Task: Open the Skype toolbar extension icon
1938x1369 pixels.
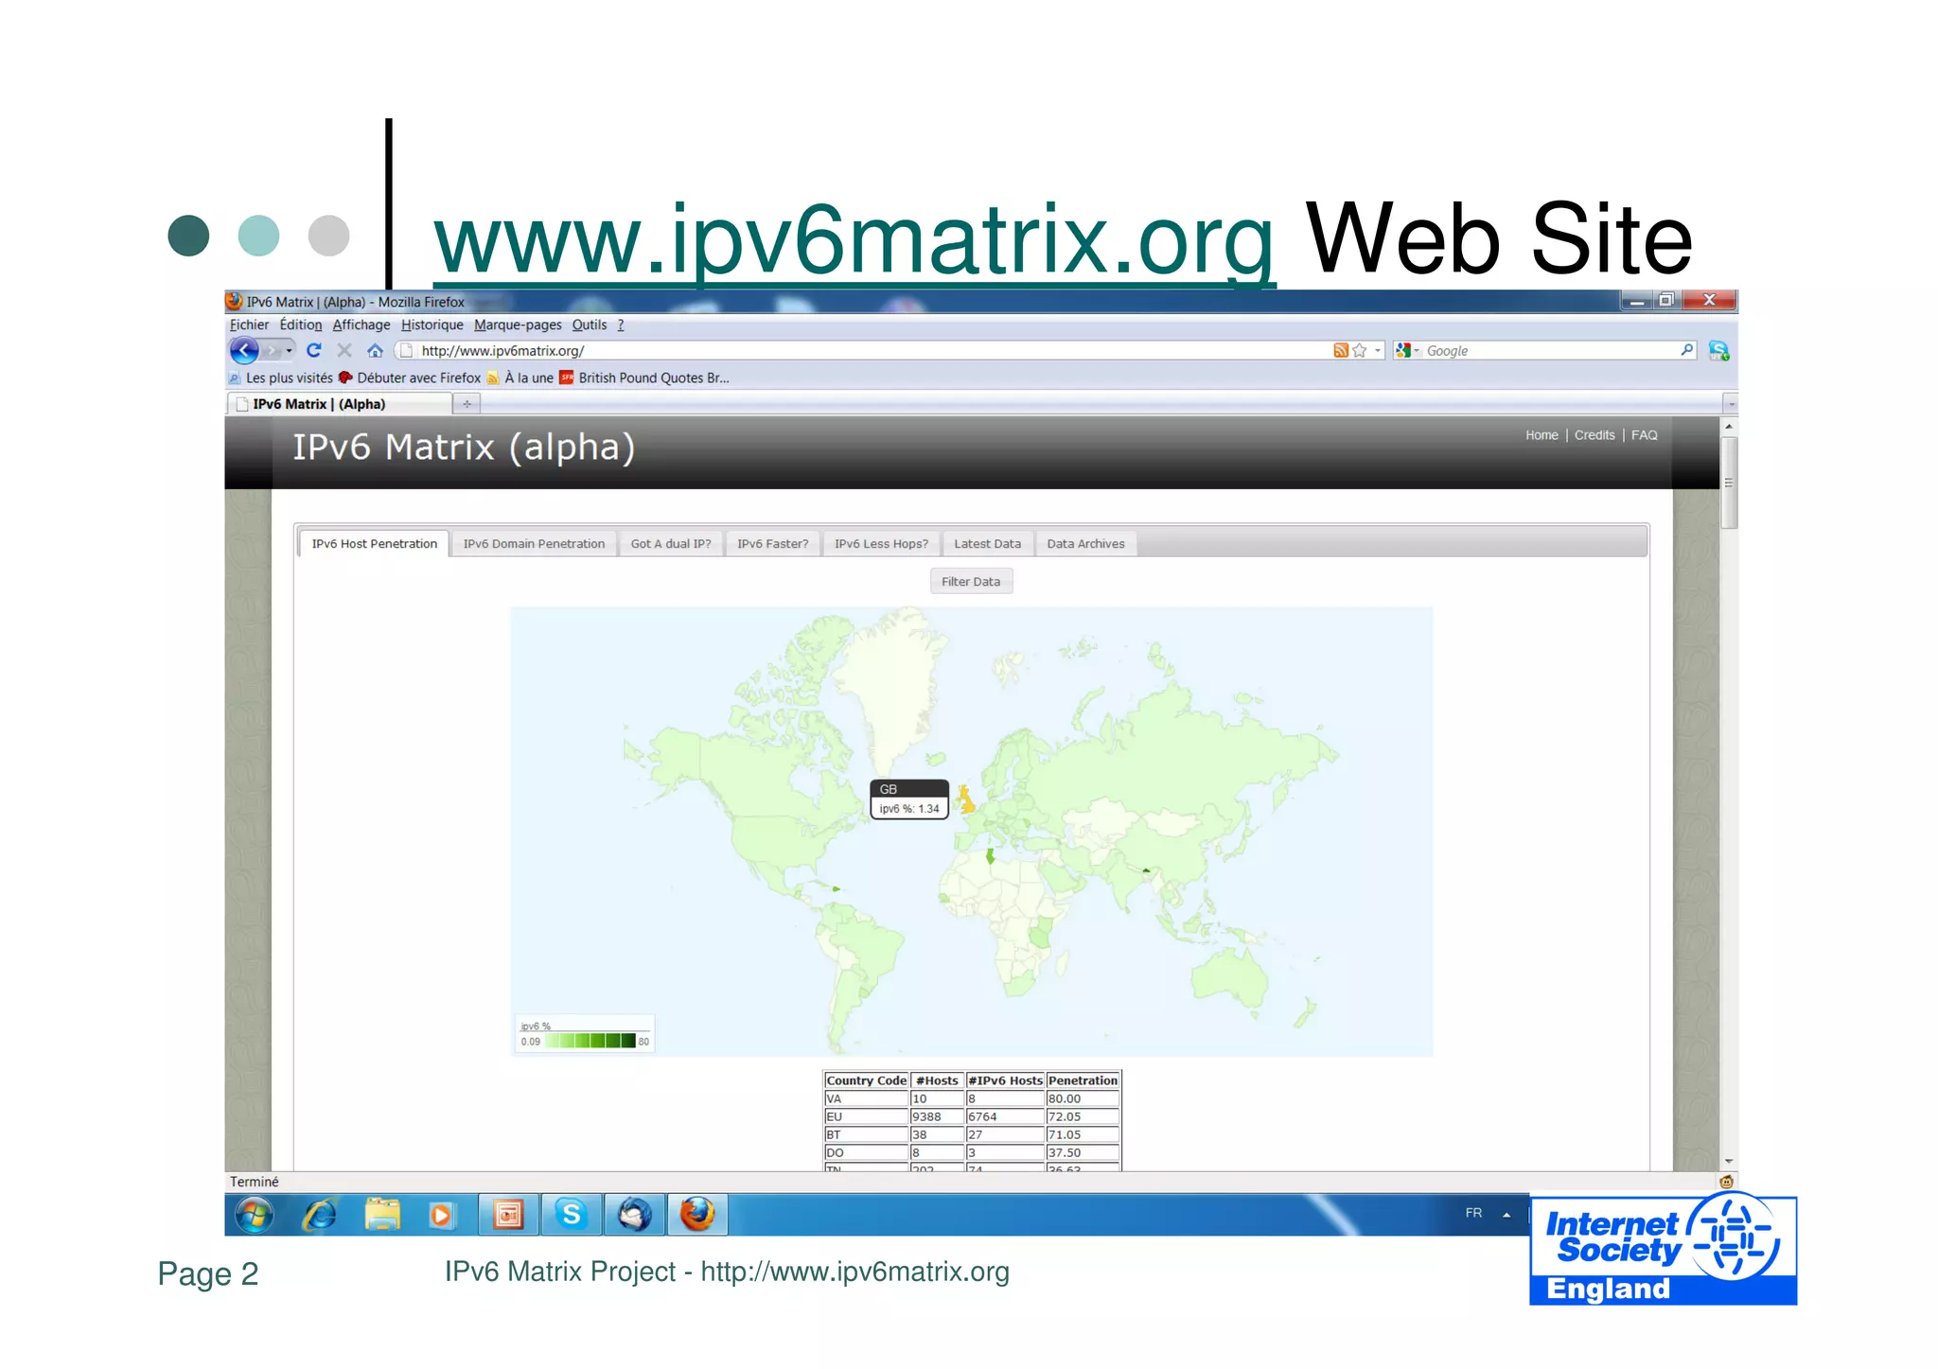Action: tap(1718, 351)
